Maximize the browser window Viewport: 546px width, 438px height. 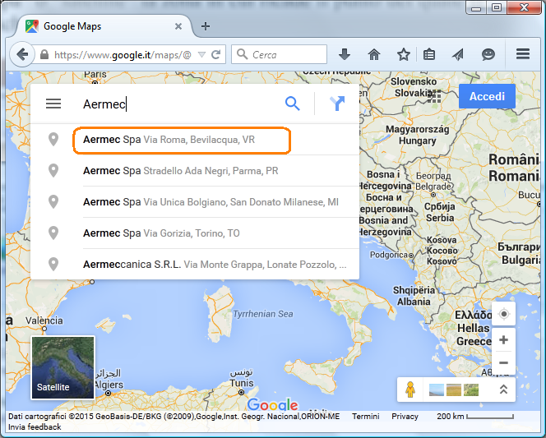(x=497, y=7)
